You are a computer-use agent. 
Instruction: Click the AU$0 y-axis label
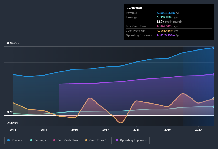10,112
